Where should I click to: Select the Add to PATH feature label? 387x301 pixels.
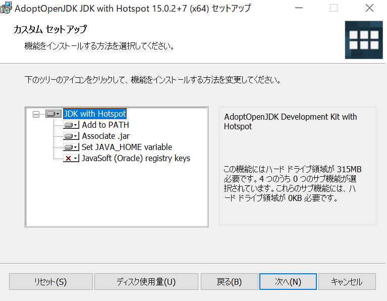(105, 125)
